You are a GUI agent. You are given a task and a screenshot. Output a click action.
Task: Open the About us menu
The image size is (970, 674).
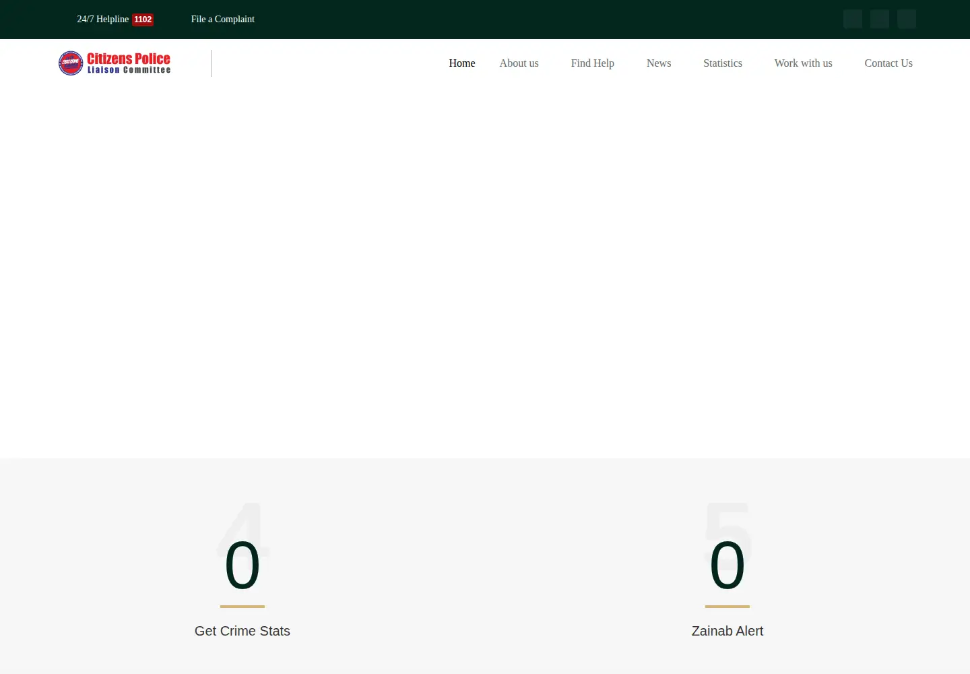click(519, 63)
